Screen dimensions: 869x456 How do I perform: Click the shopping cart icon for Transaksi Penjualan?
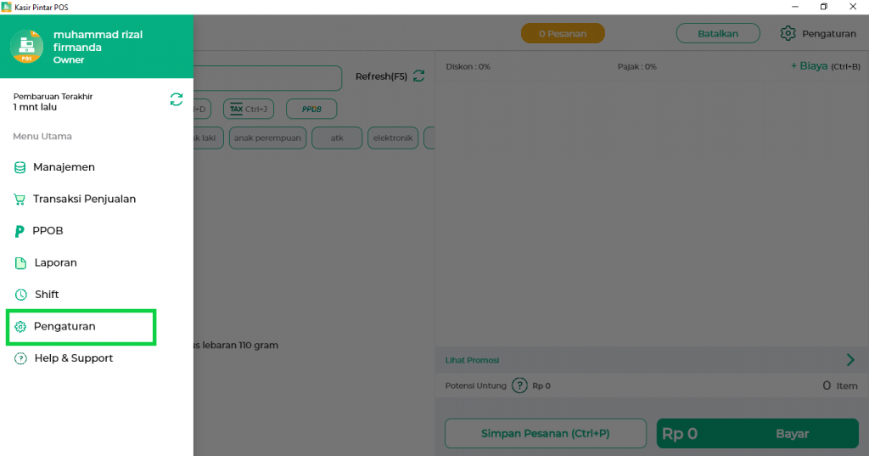[x=20, y=200]
